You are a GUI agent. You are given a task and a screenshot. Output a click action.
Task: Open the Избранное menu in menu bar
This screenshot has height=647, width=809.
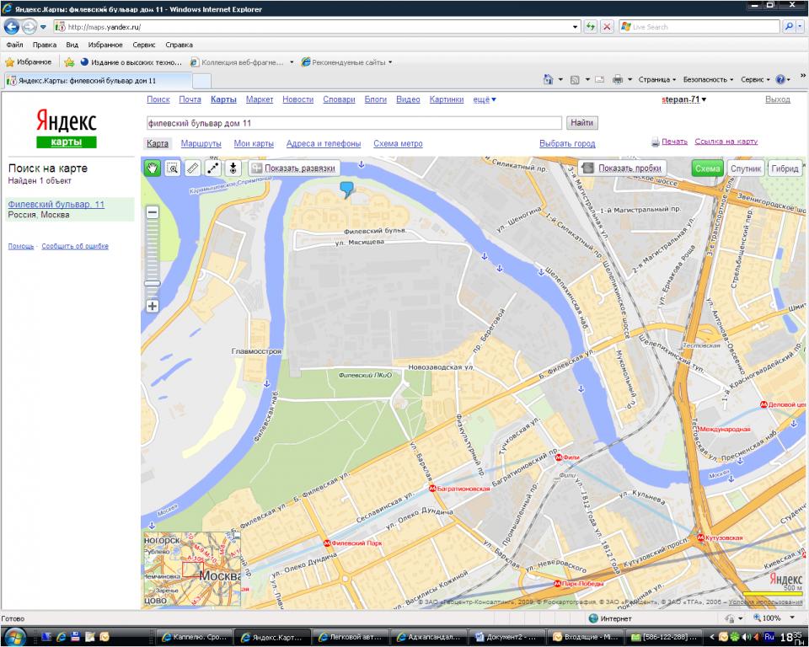point(104,45)
